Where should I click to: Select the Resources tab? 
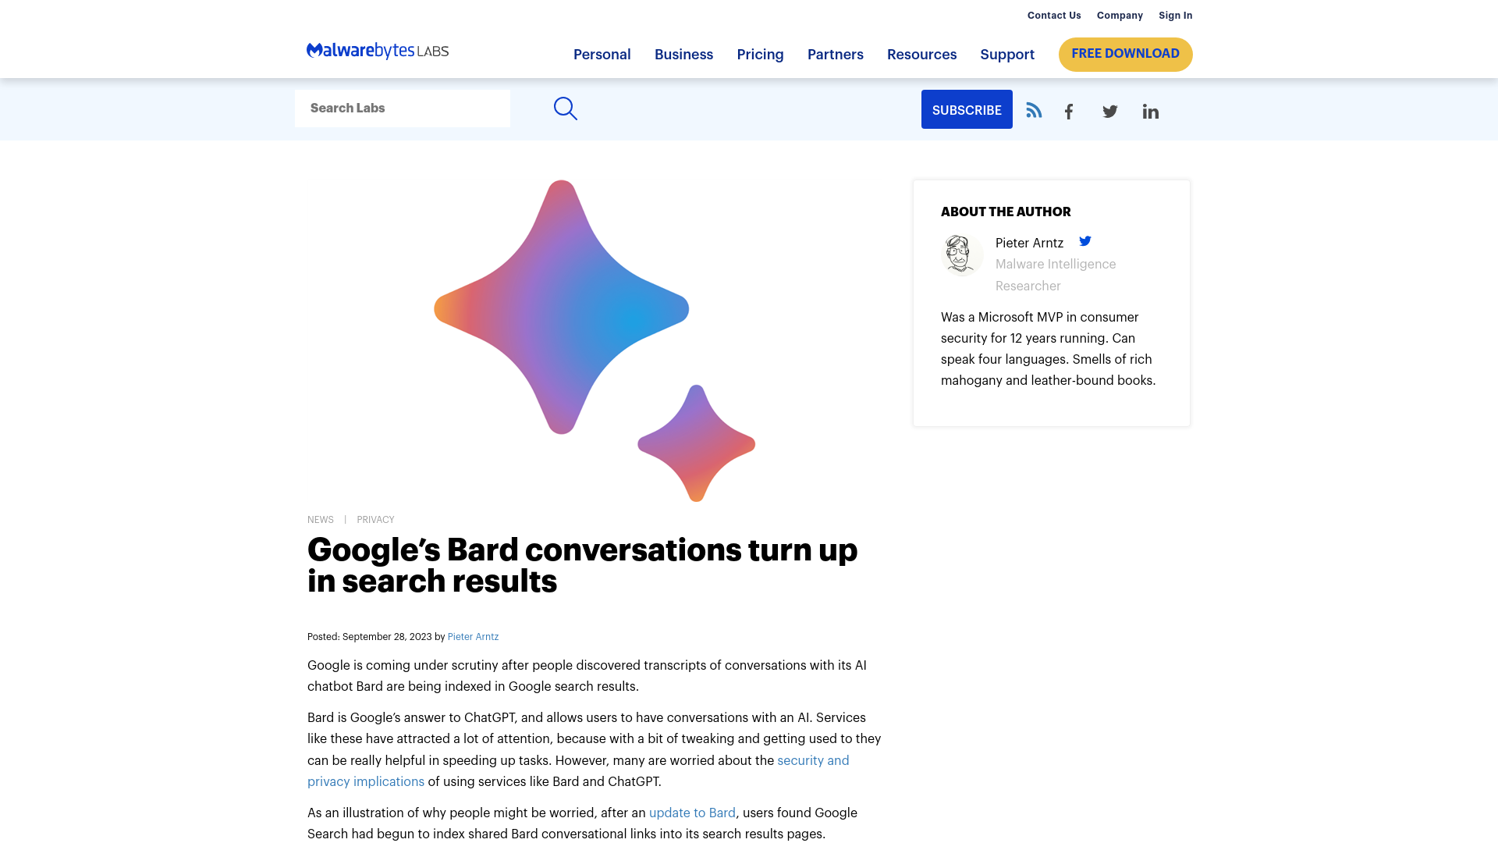(x=922, y=55)
